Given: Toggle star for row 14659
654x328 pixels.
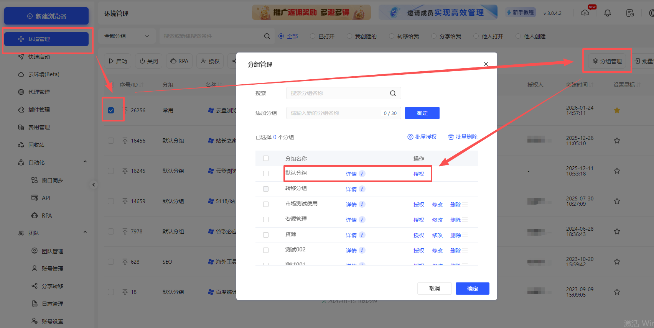Looking at the screenshot, I should pos(617,201).
